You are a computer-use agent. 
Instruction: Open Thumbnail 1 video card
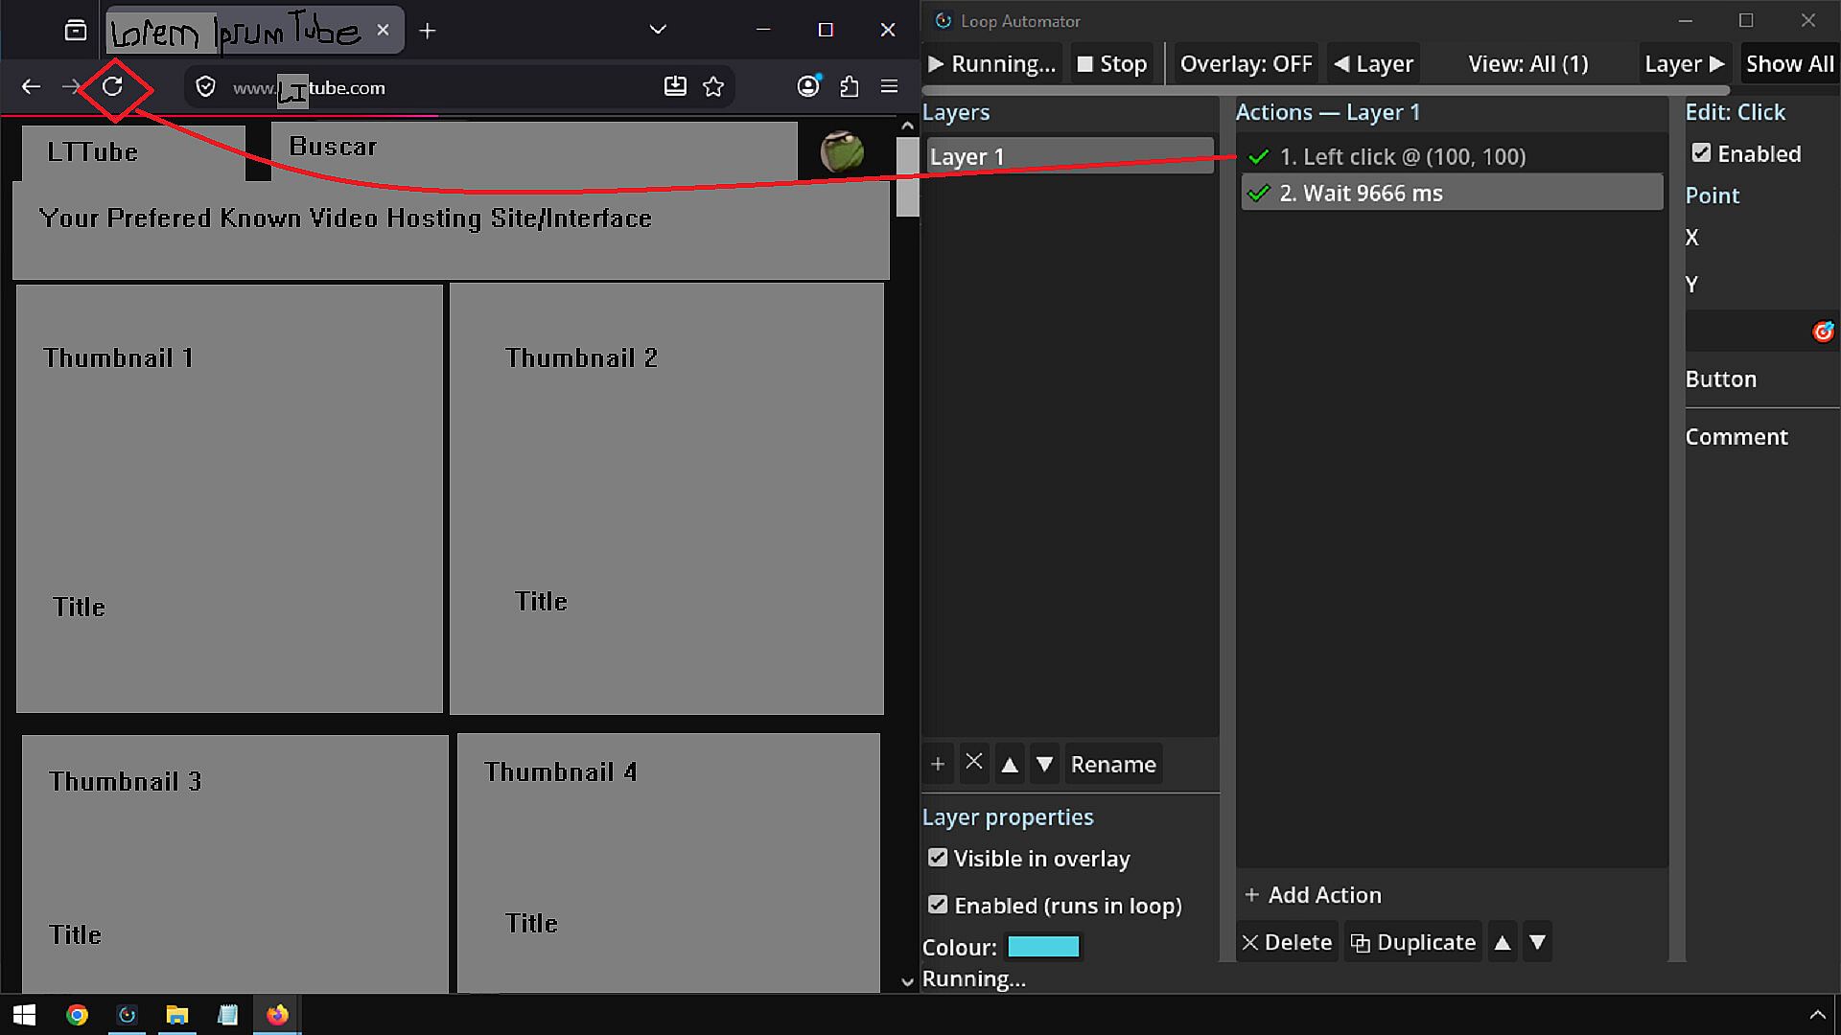(x=230, y=498)
